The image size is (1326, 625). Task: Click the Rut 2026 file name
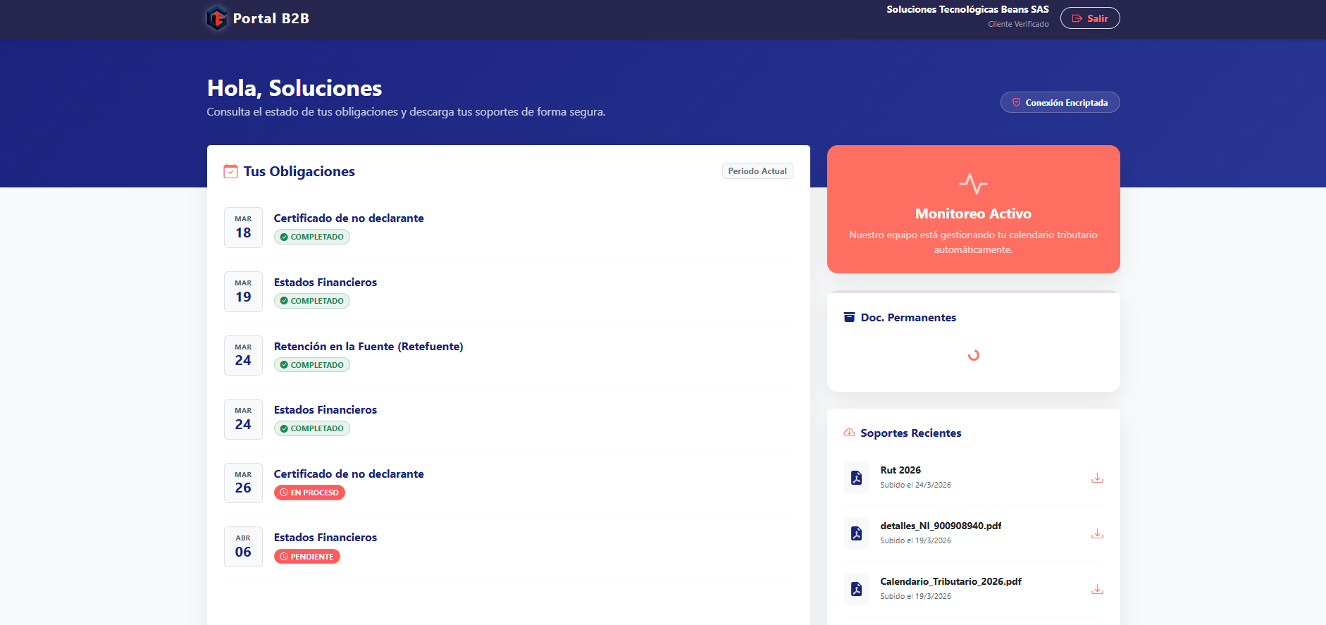point(900,470)
